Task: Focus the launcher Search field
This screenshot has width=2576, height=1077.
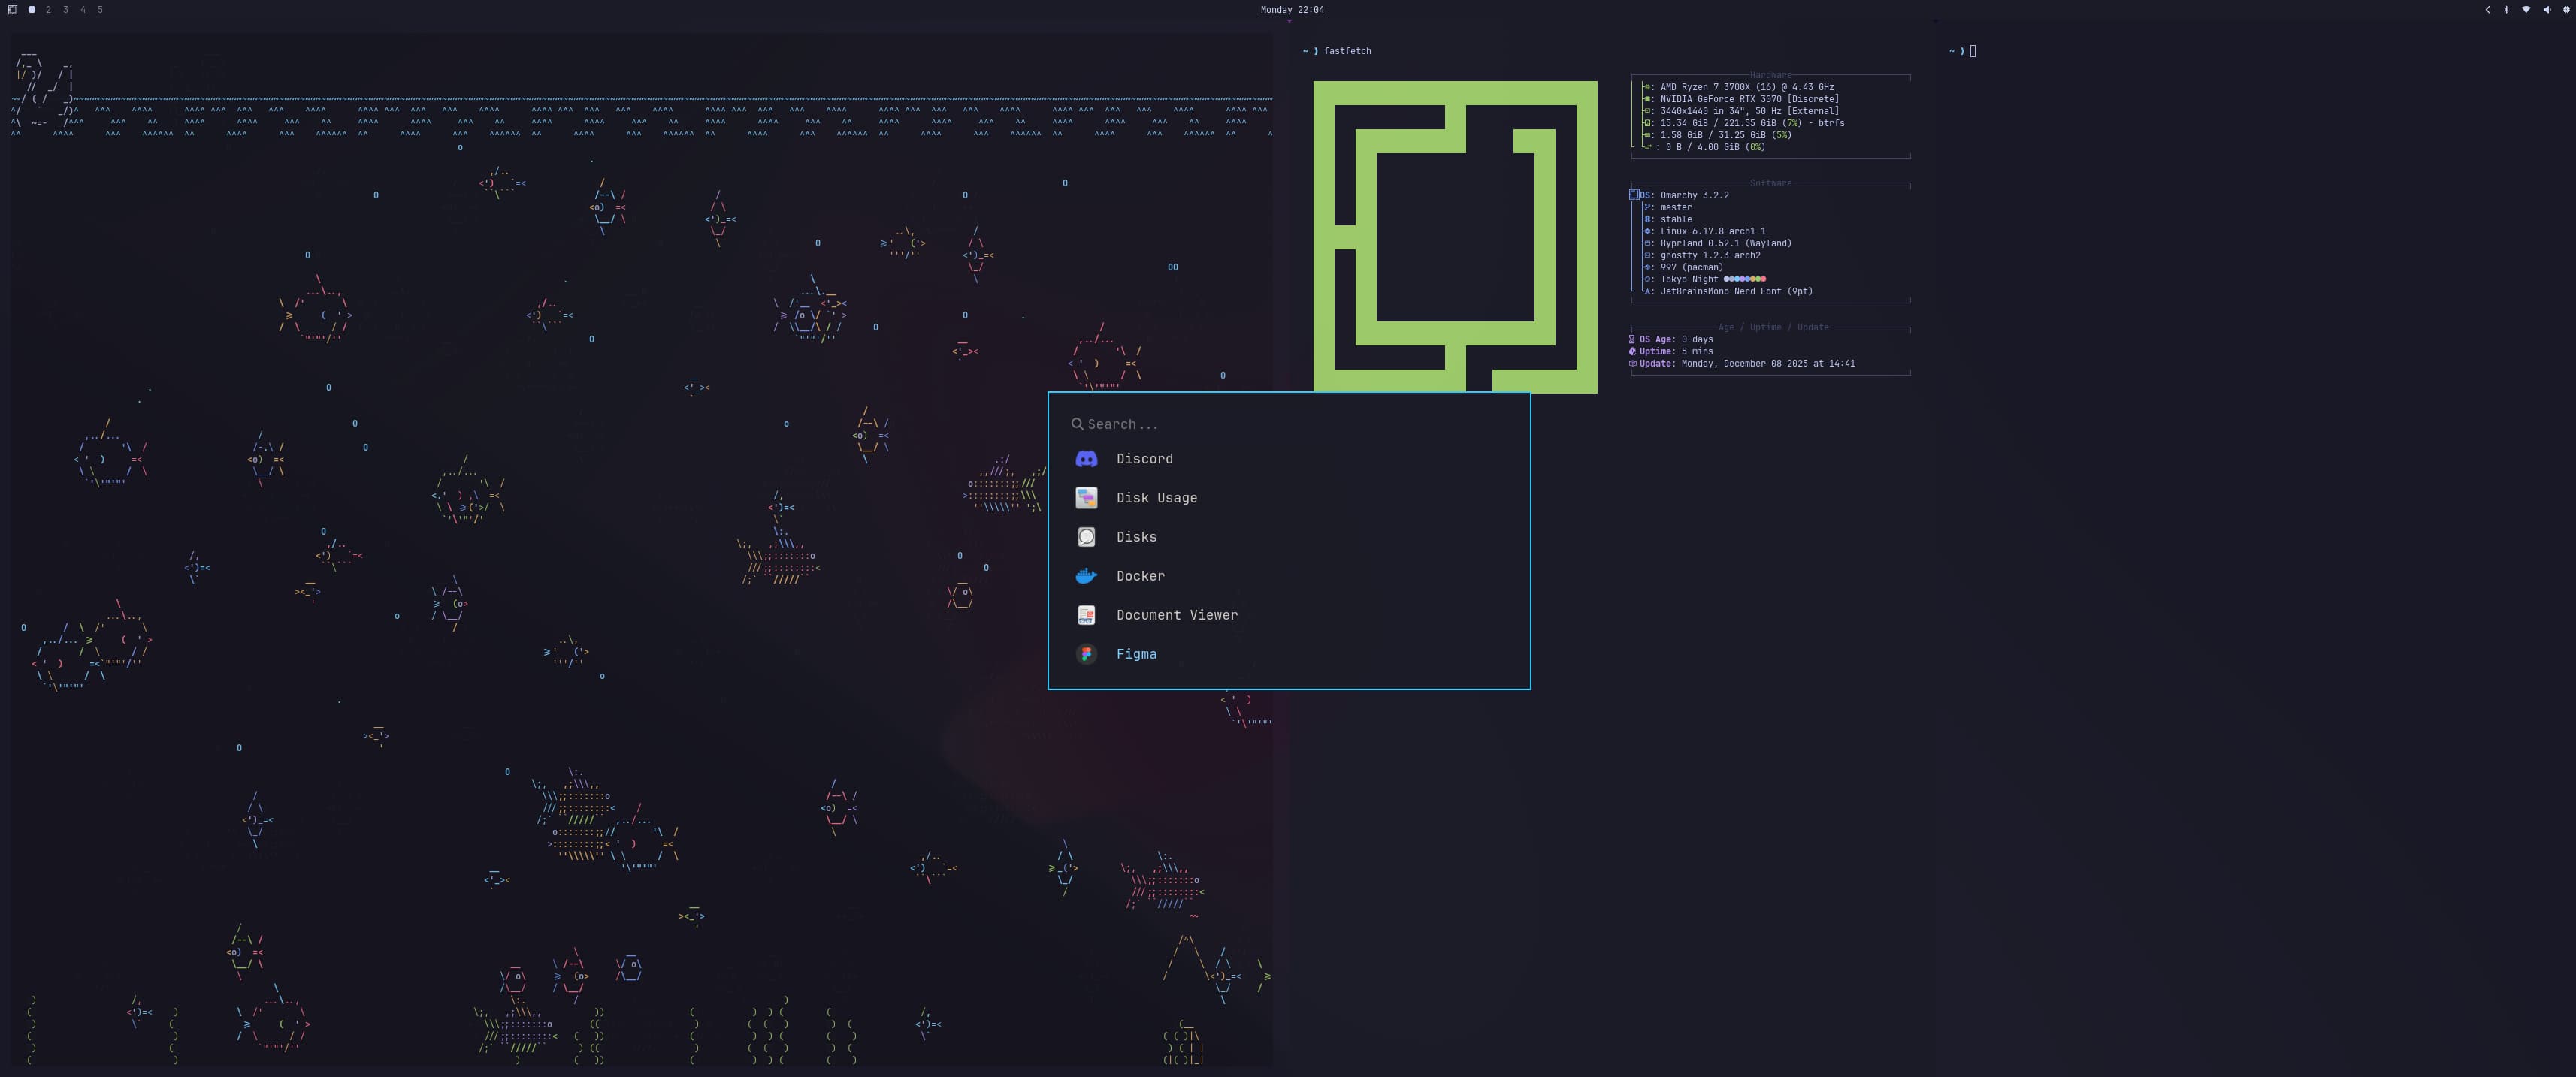Action: coord(1200,424)
